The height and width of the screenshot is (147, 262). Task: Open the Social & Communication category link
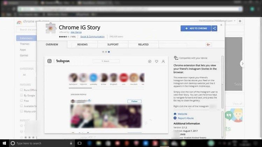click(93, 37)
